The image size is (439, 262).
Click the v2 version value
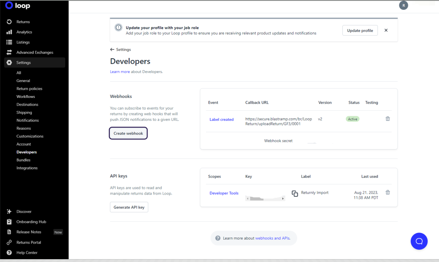pyautogui.click(x=320, y=119)
